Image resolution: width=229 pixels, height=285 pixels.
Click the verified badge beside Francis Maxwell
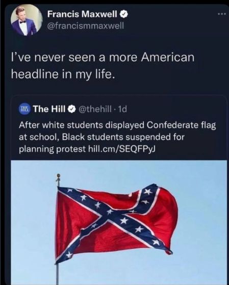124,14
